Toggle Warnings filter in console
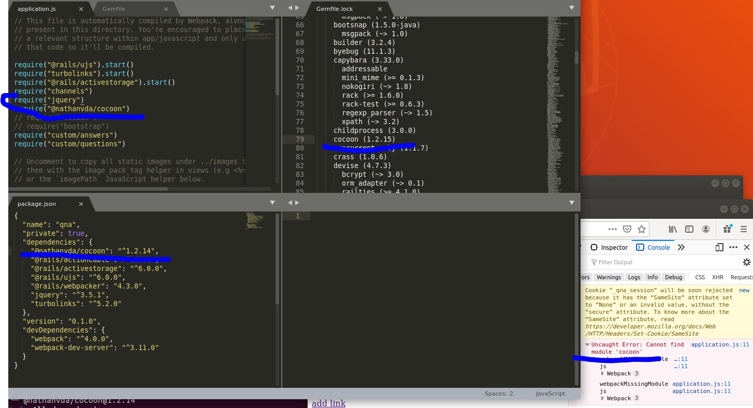This screenshot has width=753, height=408. [x=607, y=277]
